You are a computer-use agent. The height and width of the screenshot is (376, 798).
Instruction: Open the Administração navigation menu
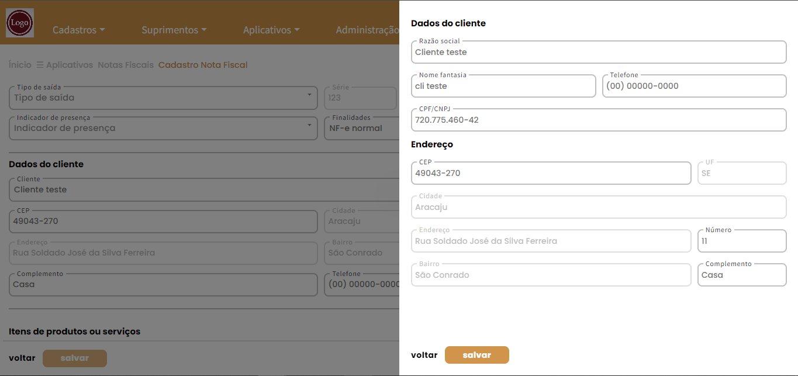pos(367,30)
